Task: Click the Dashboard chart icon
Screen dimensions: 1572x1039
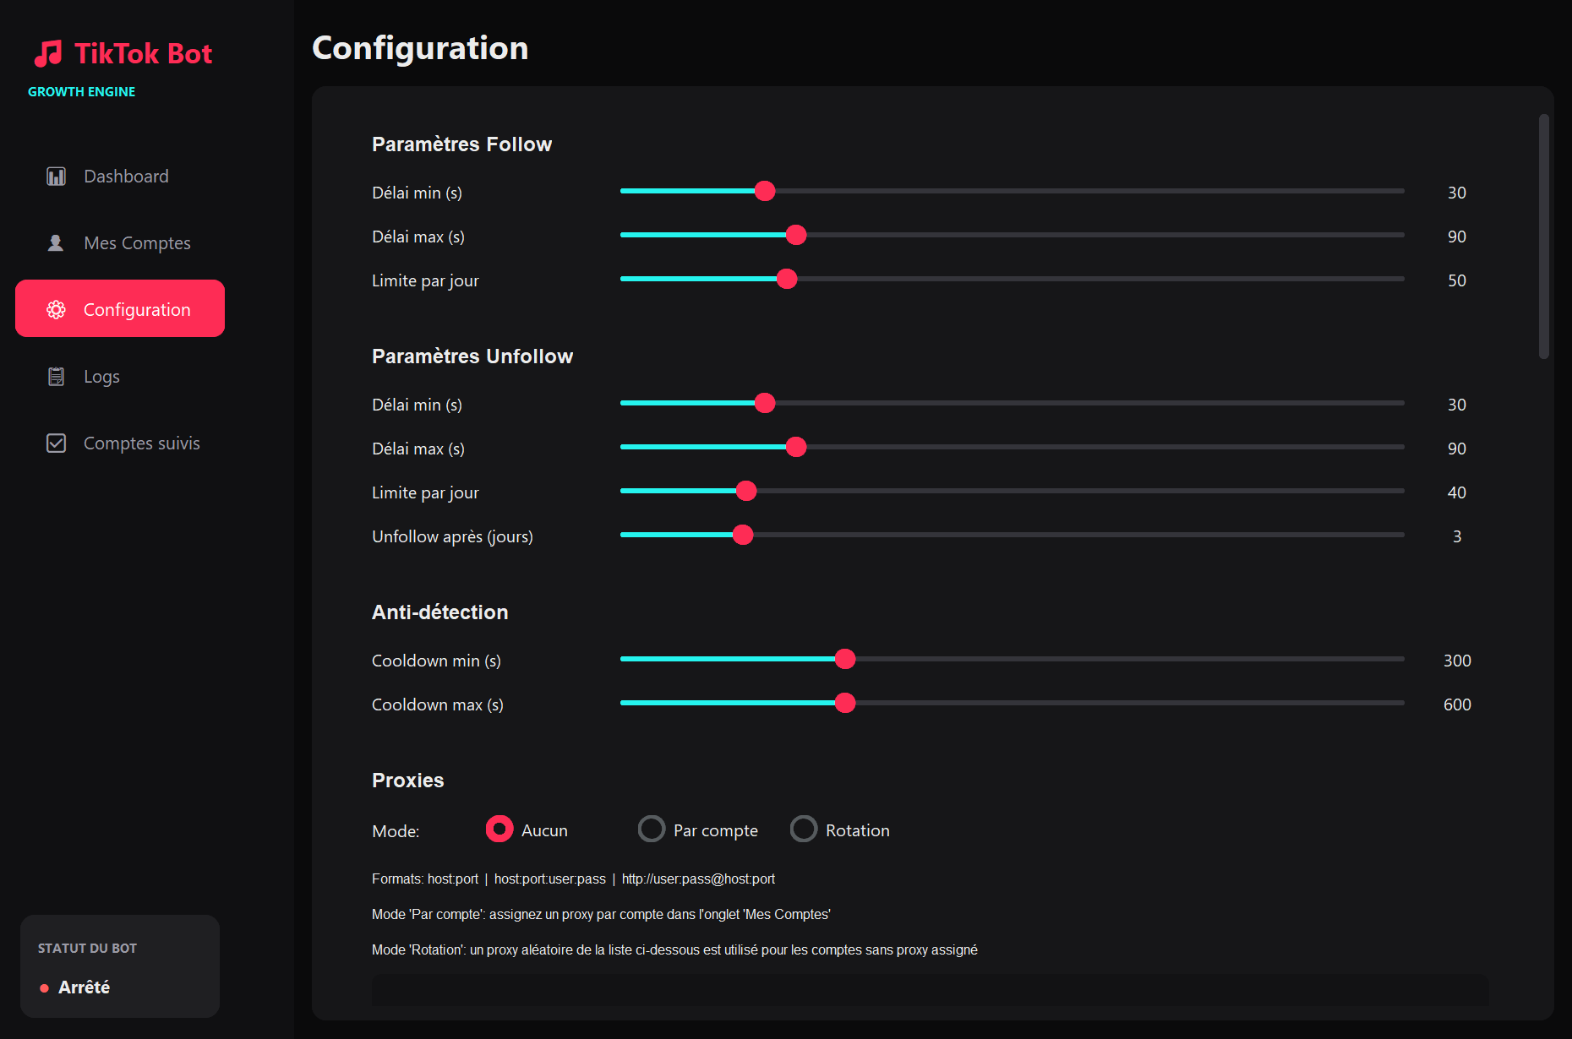Action: [x=56, y=177]
